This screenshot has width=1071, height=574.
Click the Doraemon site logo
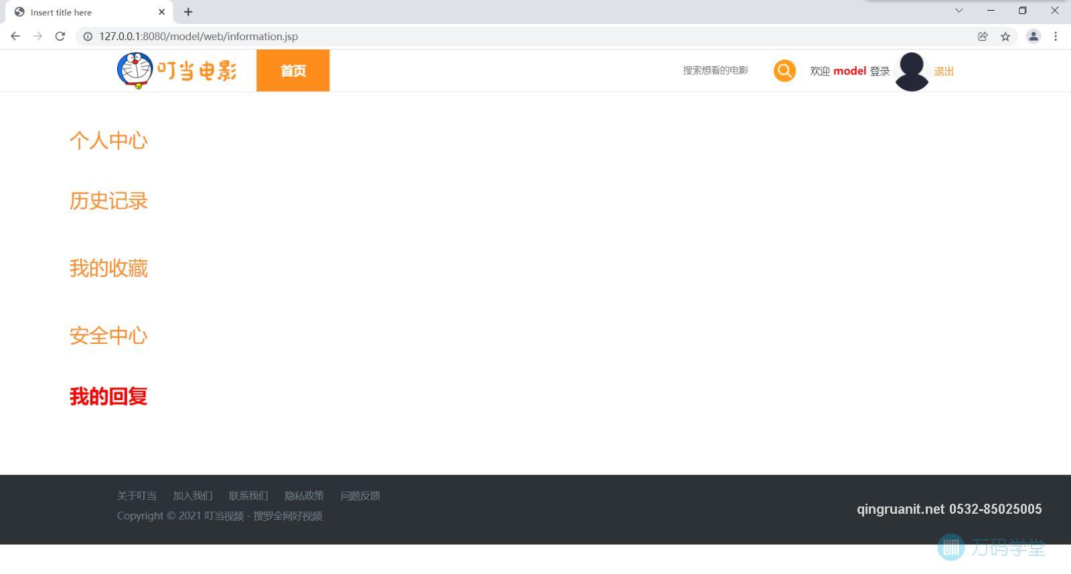click(176, 70)
